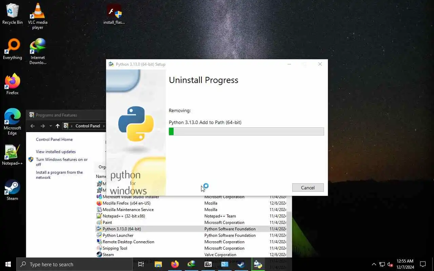Select the Python Setup taskbar icon
434x271 pixels.
[258, 264]
